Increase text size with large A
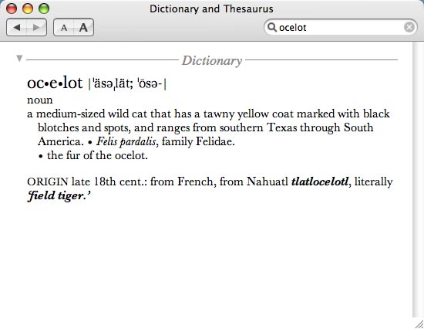This screenshot has height=329, width=424. [x=83, y=27]
